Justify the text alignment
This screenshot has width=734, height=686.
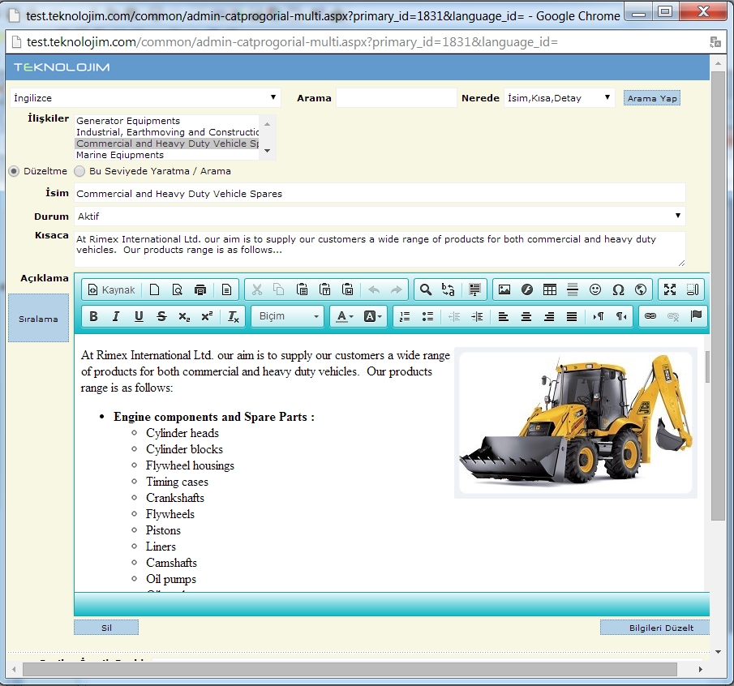[572, 316]
